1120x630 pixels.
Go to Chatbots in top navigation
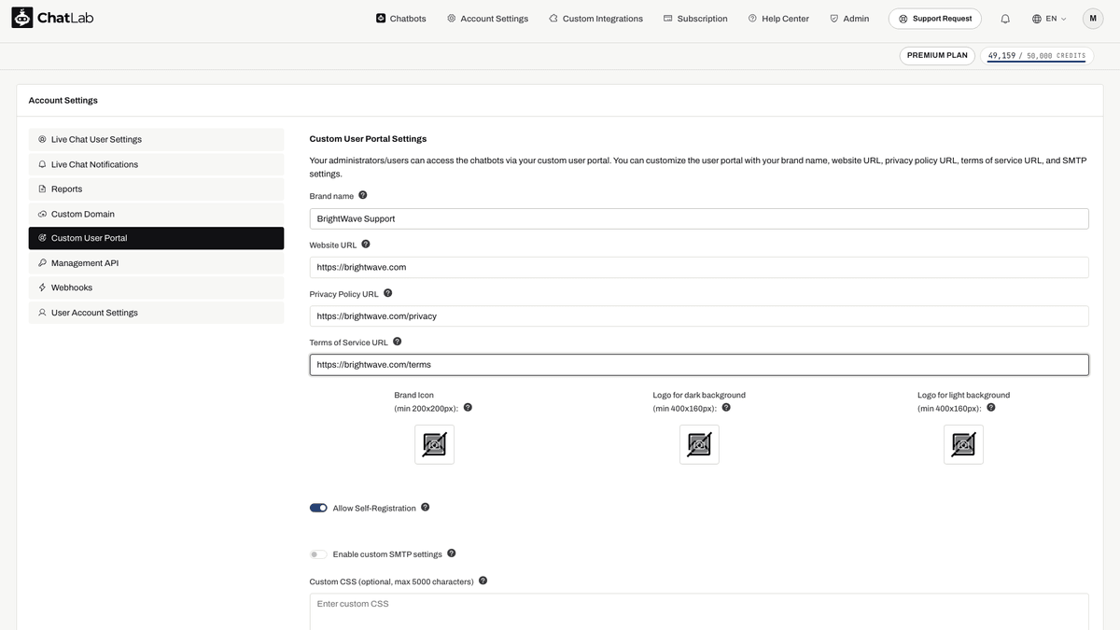pyautogui.click(x=400, y=19)
